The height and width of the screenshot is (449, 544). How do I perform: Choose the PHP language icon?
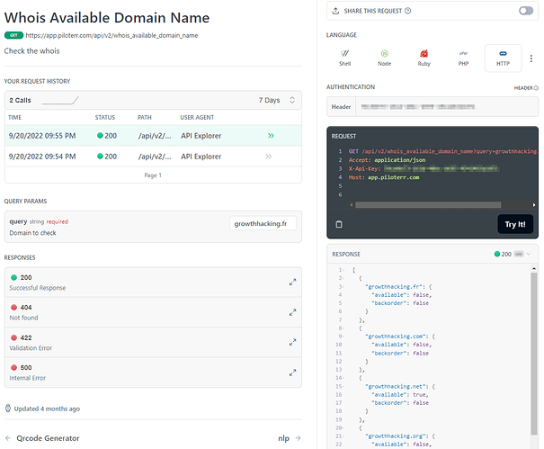tap(463, 53)
